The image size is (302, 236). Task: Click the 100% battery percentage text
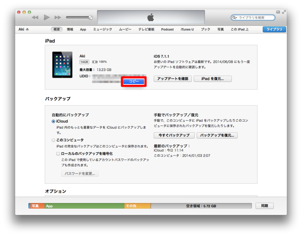click(x=103, y=62)
